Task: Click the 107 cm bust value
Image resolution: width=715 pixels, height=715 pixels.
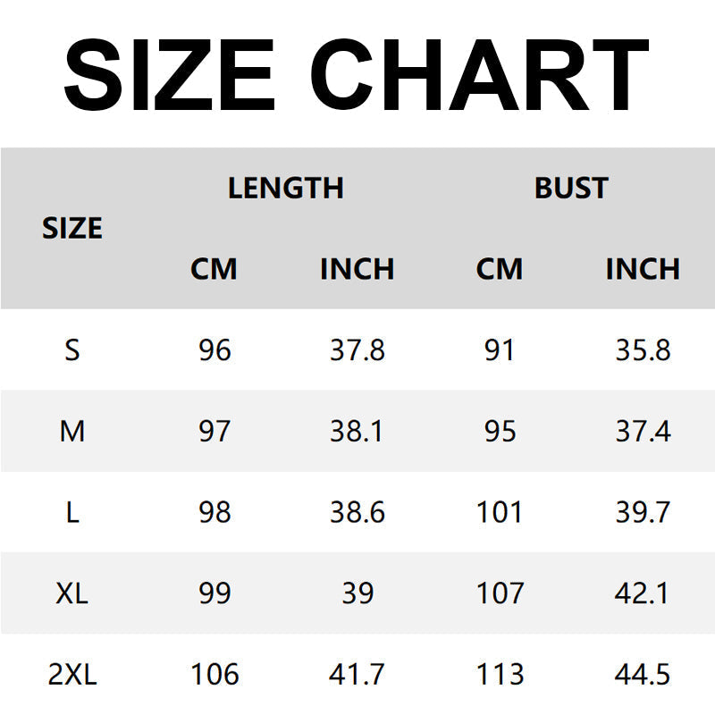Action: pyautogui.click(x=500, y=593)
